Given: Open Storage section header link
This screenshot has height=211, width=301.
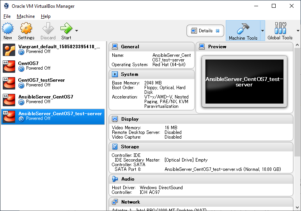Looking at the screenshot, I should (x=130, y=147).
